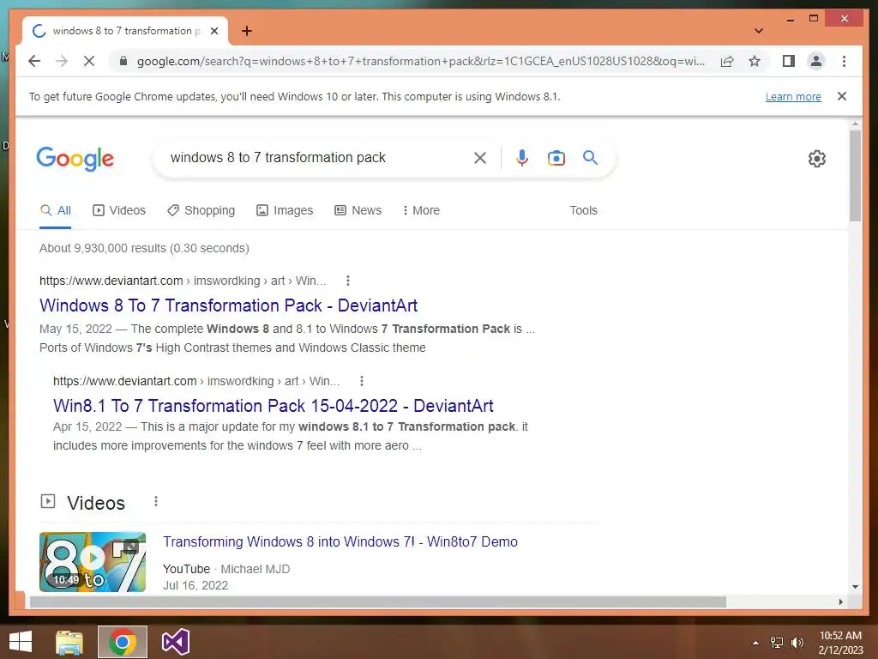Screen dimensions: 878x659
Task: Open the Windows Start button
Action: point(21,642)
